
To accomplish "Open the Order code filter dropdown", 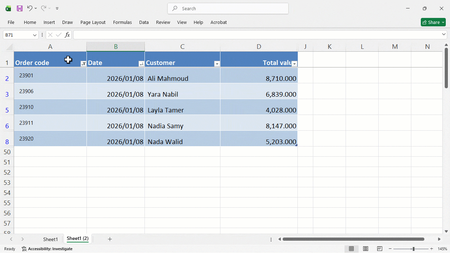I will 83,64.
